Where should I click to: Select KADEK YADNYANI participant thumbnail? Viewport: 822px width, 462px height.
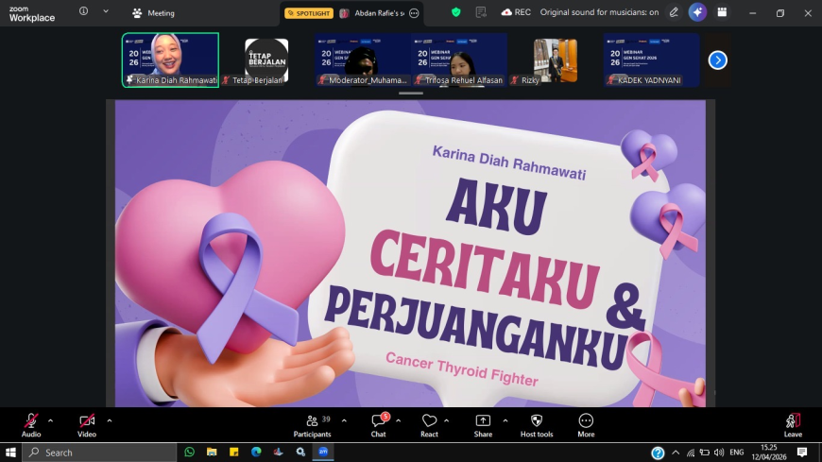tap(652, 60)
